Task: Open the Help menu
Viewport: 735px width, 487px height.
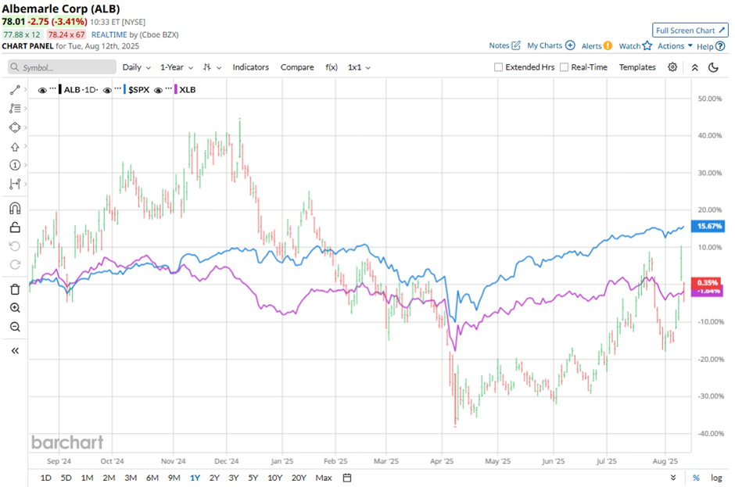Action: [711, 46]
